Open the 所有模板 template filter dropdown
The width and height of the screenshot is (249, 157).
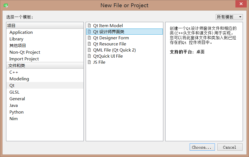point(229,17)
